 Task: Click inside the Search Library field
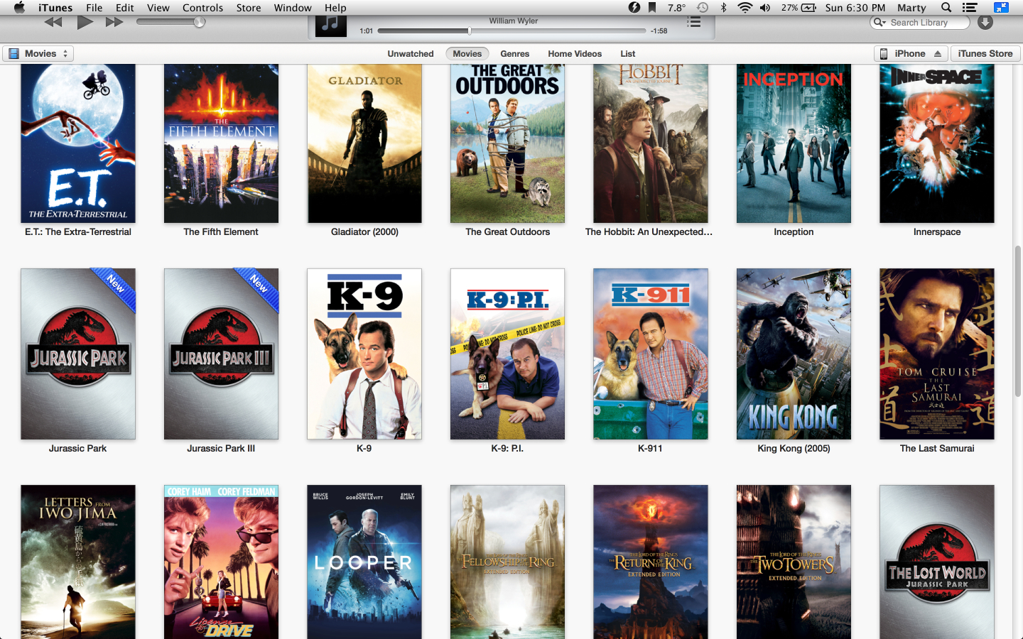tap(920, 22)
